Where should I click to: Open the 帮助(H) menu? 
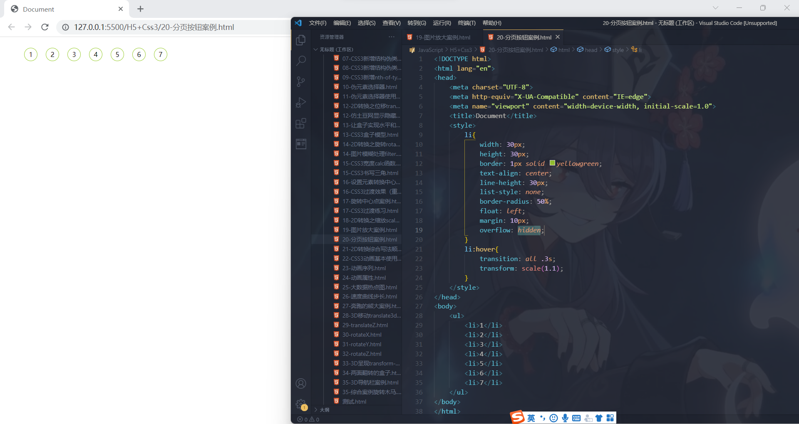[491, 23]
